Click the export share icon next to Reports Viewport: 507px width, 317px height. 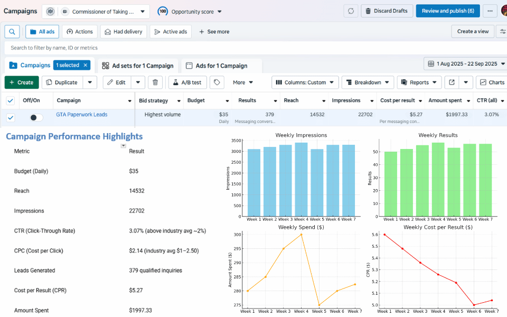(x=452, y=82)
